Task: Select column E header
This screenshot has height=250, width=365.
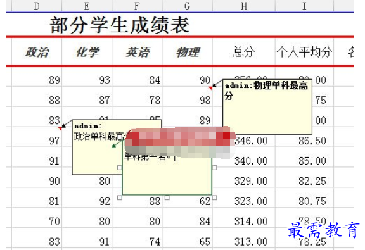Action: pyautogui.click(x=87, y=6)
